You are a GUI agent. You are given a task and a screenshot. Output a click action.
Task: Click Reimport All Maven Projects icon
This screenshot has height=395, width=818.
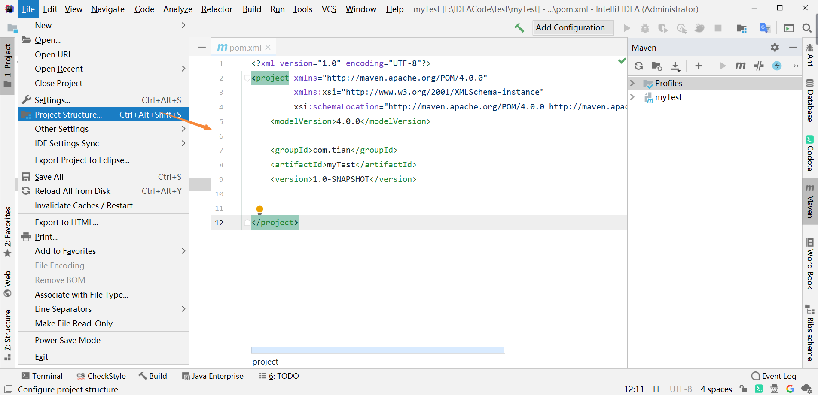[x=639, y=66]
